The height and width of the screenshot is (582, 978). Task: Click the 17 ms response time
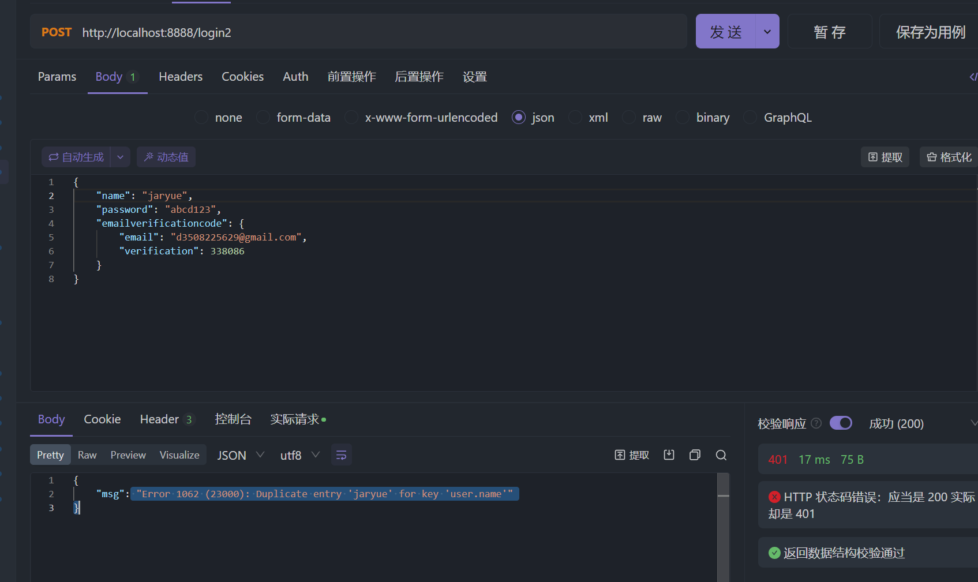[x=814, y=460]
